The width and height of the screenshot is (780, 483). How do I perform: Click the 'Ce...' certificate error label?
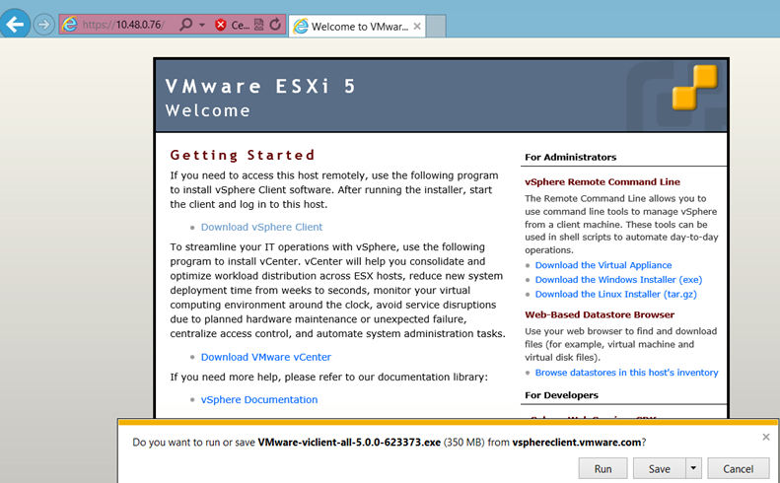pyautogui.click(x=241, y=25)
